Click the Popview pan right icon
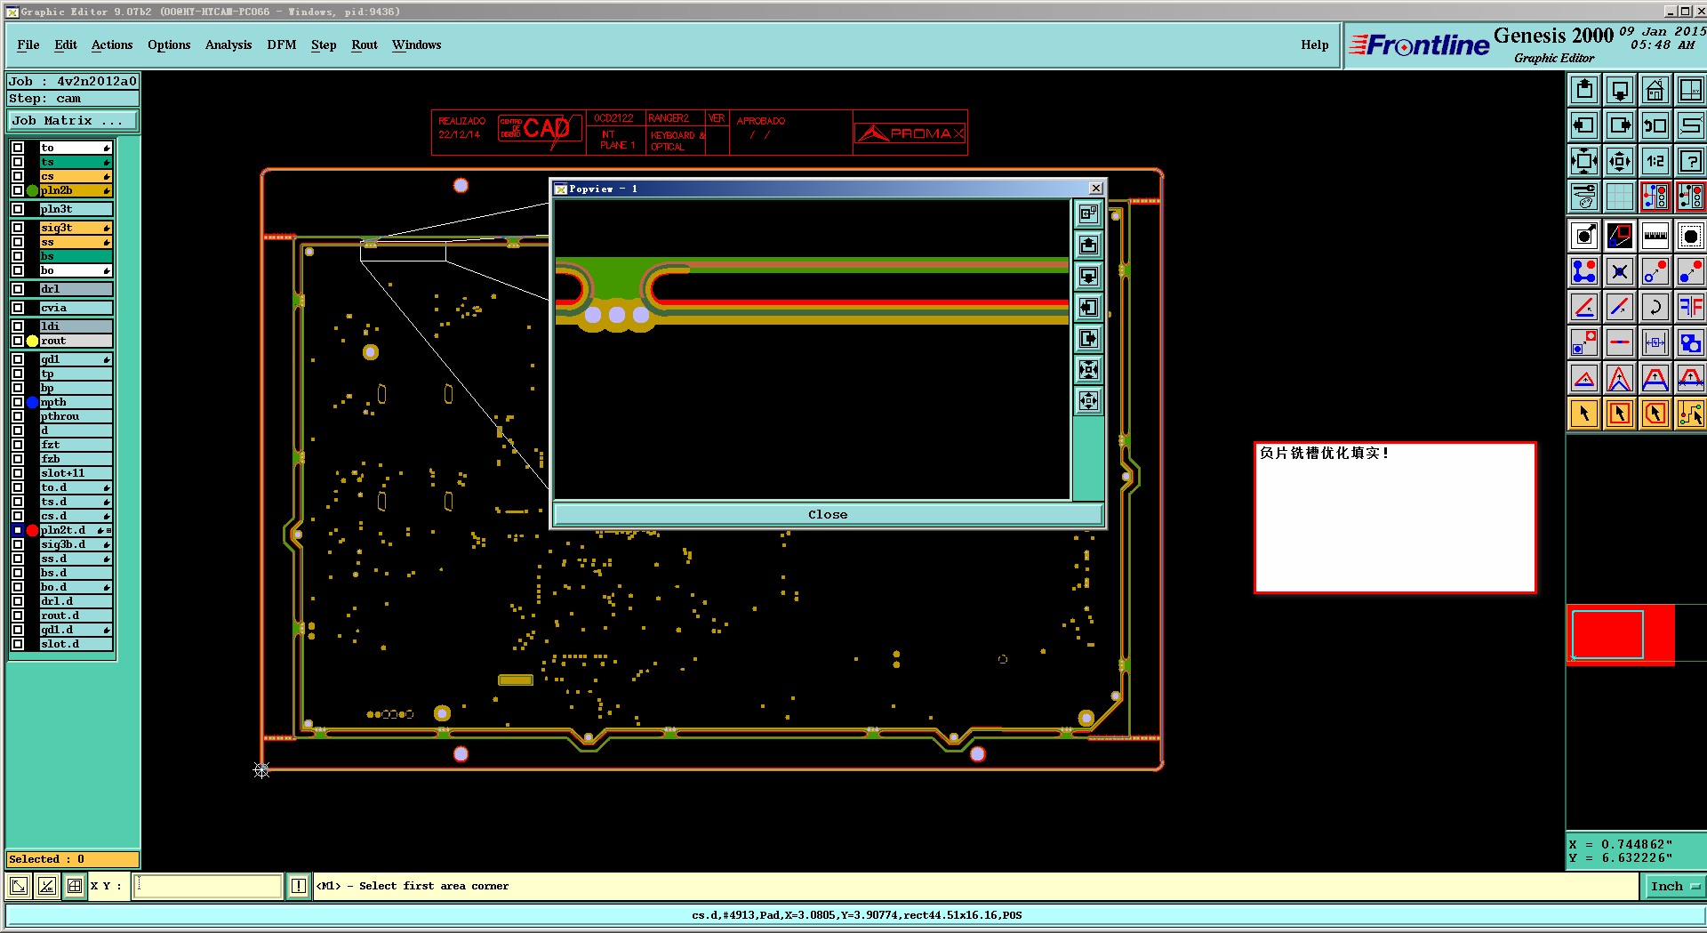The image size is (1707, 933). 1088,338
